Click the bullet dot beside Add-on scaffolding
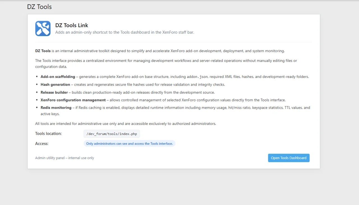The height and width of the screenshot is (205, 359). click(x=37, y=77)
